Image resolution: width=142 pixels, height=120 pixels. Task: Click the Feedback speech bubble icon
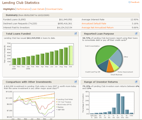[129, 2]
